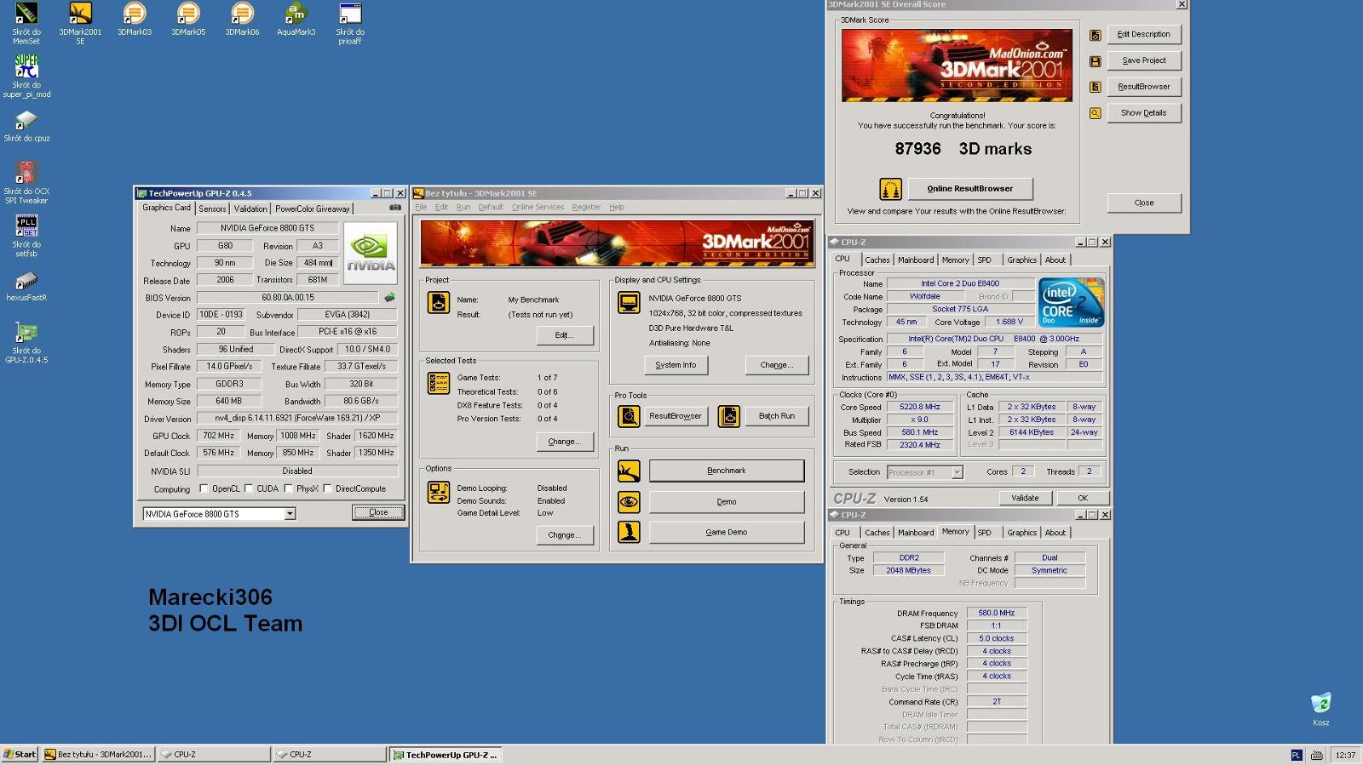The height and width of the screenshot is (765, 1363).
Task: Click the Save Project floppy icon
Action: pyautogui.click(x=1096, y=61)
